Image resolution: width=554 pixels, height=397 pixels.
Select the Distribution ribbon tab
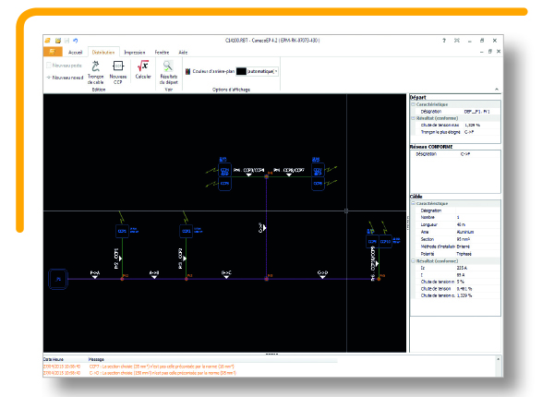(x=103, y=53)
